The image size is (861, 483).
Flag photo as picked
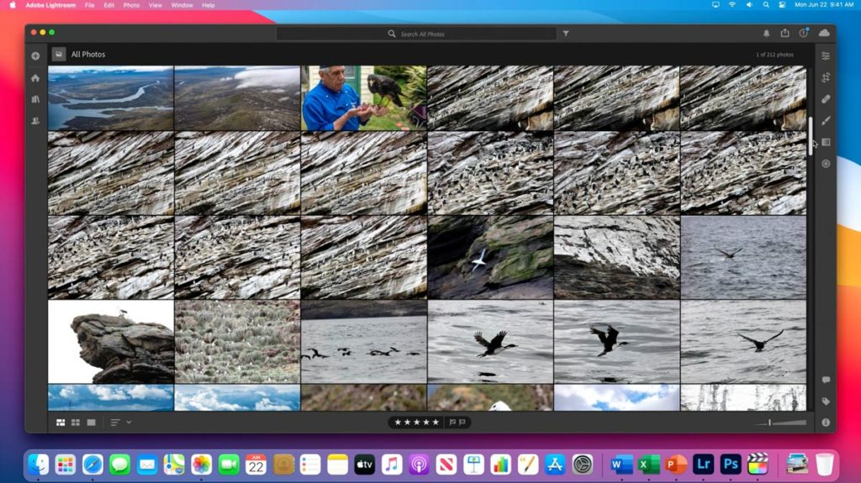pyautogui.click(x=452, y=422)
